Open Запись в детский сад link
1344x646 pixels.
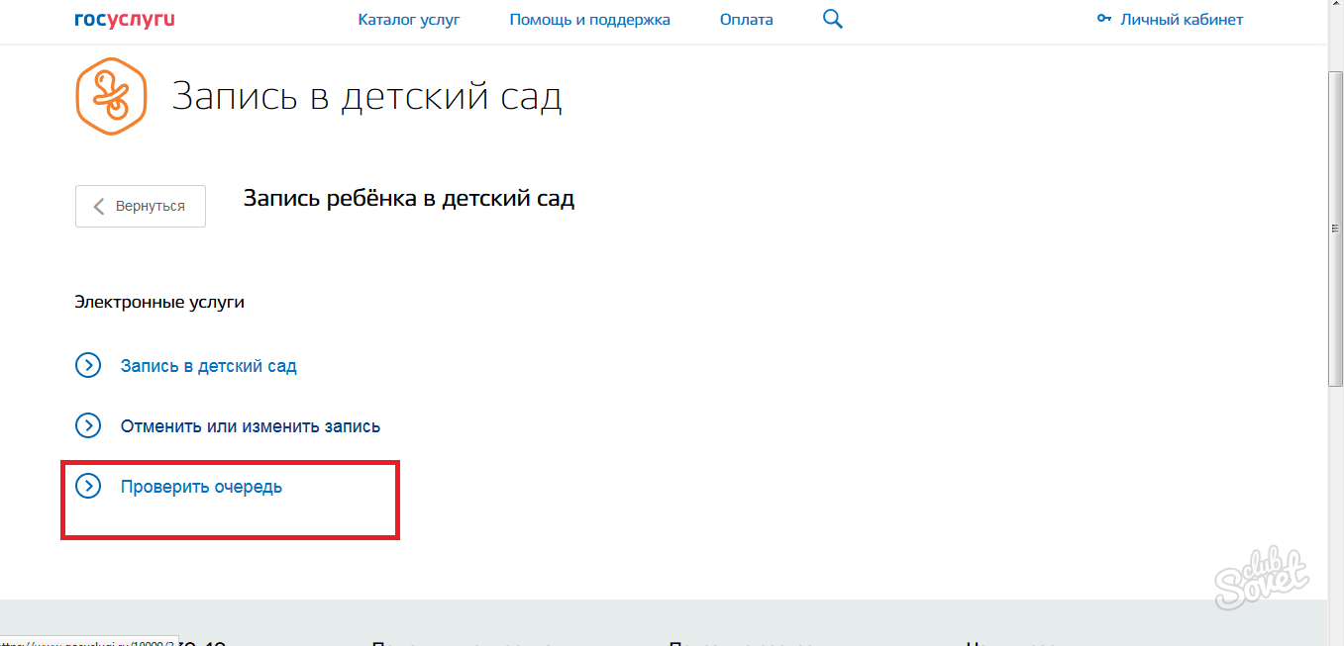(209, 366)
